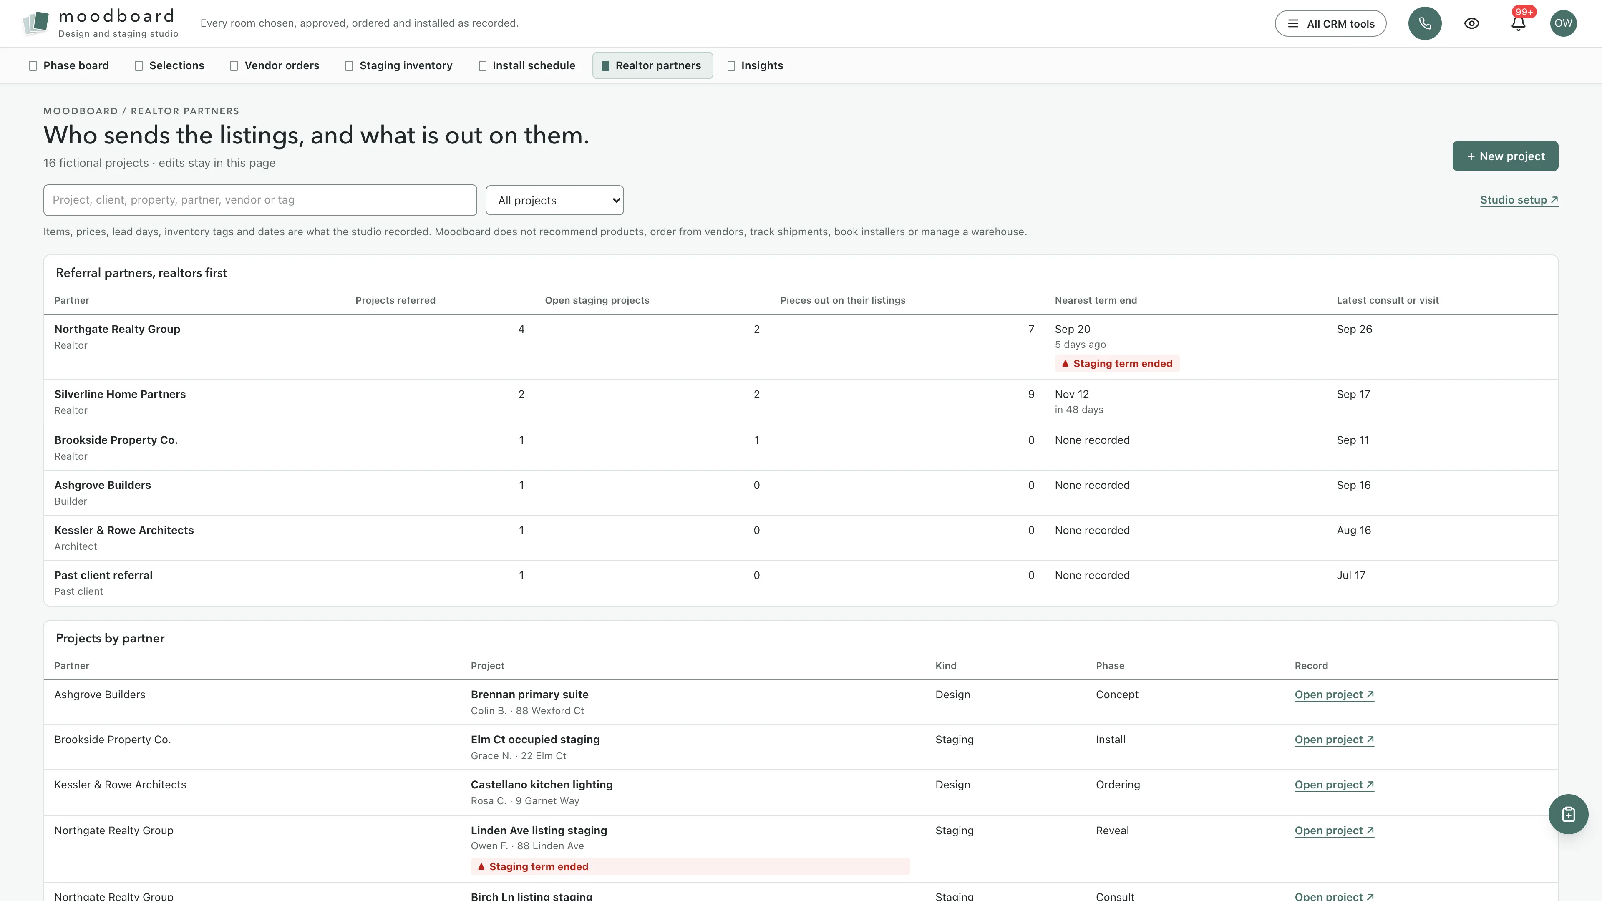Focus the project search field
This screenshot has width=1602, height=901.
click(260, 200)
